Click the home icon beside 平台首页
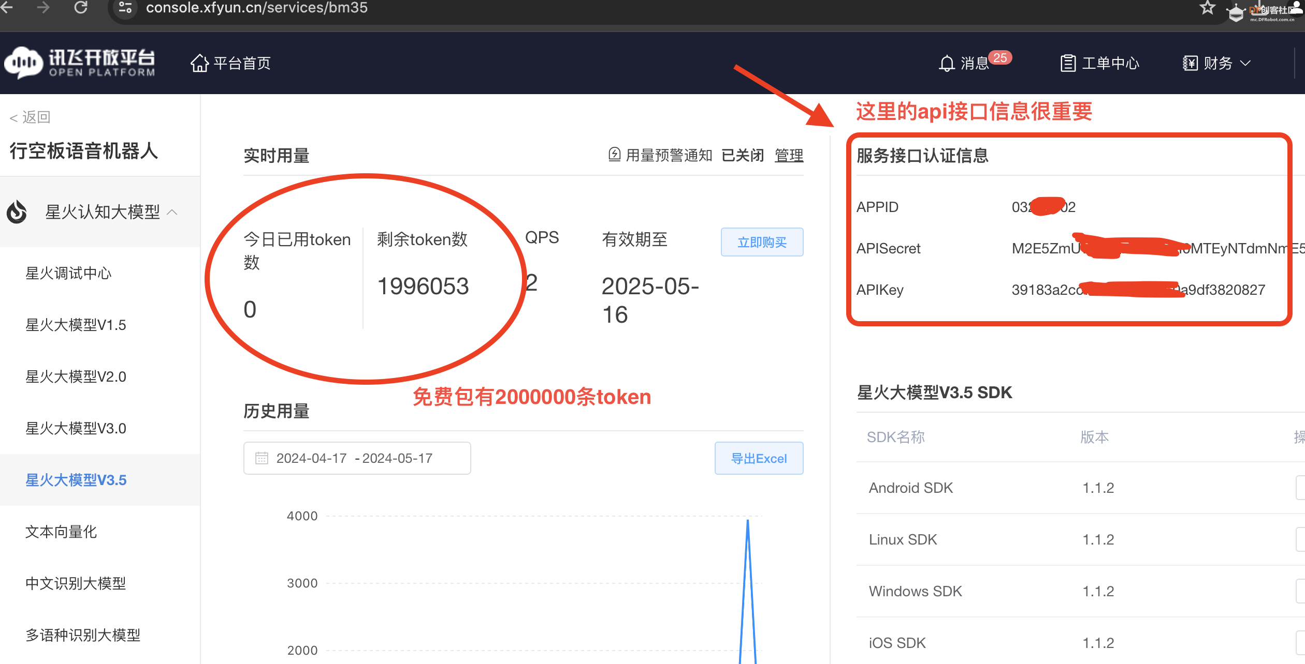Screen dimensions: 1305x664 click(199, 63)
